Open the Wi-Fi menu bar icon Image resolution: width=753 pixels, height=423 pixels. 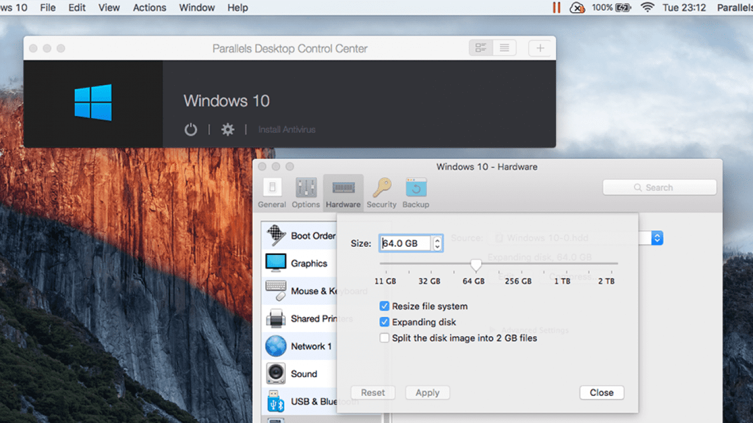point(648,8)
